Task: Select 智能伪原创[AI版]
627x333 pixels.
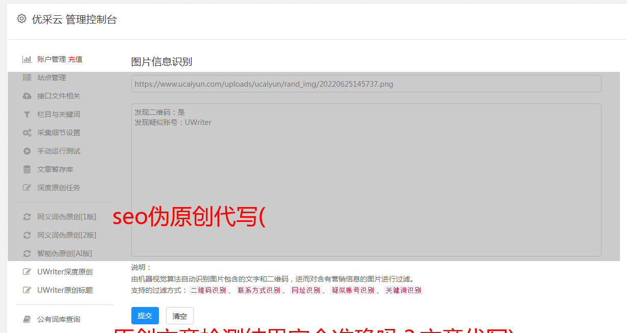Action: coord(65,253)
